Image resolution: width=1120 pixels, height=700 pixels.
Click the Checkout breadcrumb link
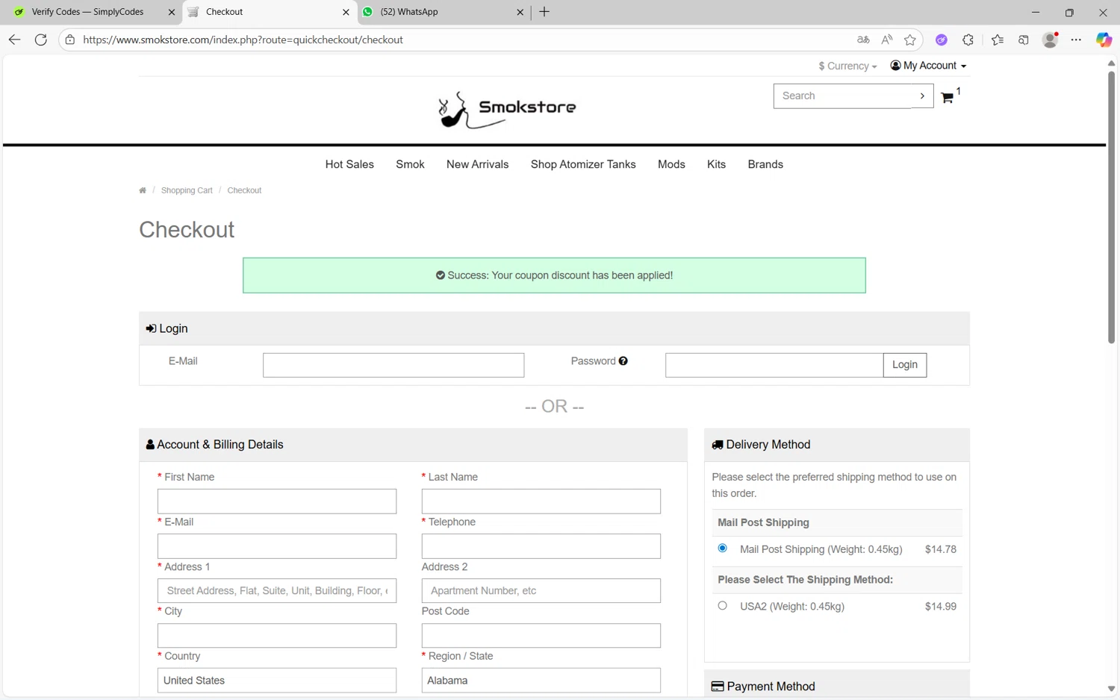point(244,190)
